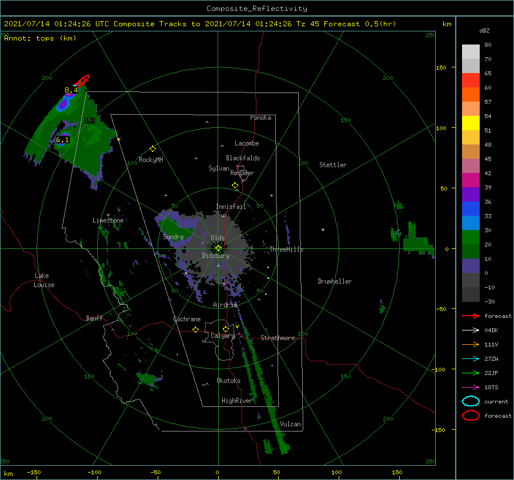Select the yellow 51-54 dBZ color swatch
The width and height of the screenshot is (514, 480).
(471, 123)
